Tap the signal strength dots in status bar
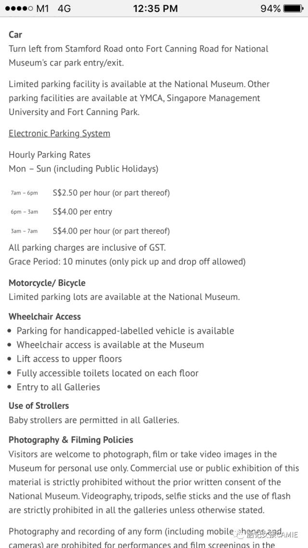 tap(19, 9)
